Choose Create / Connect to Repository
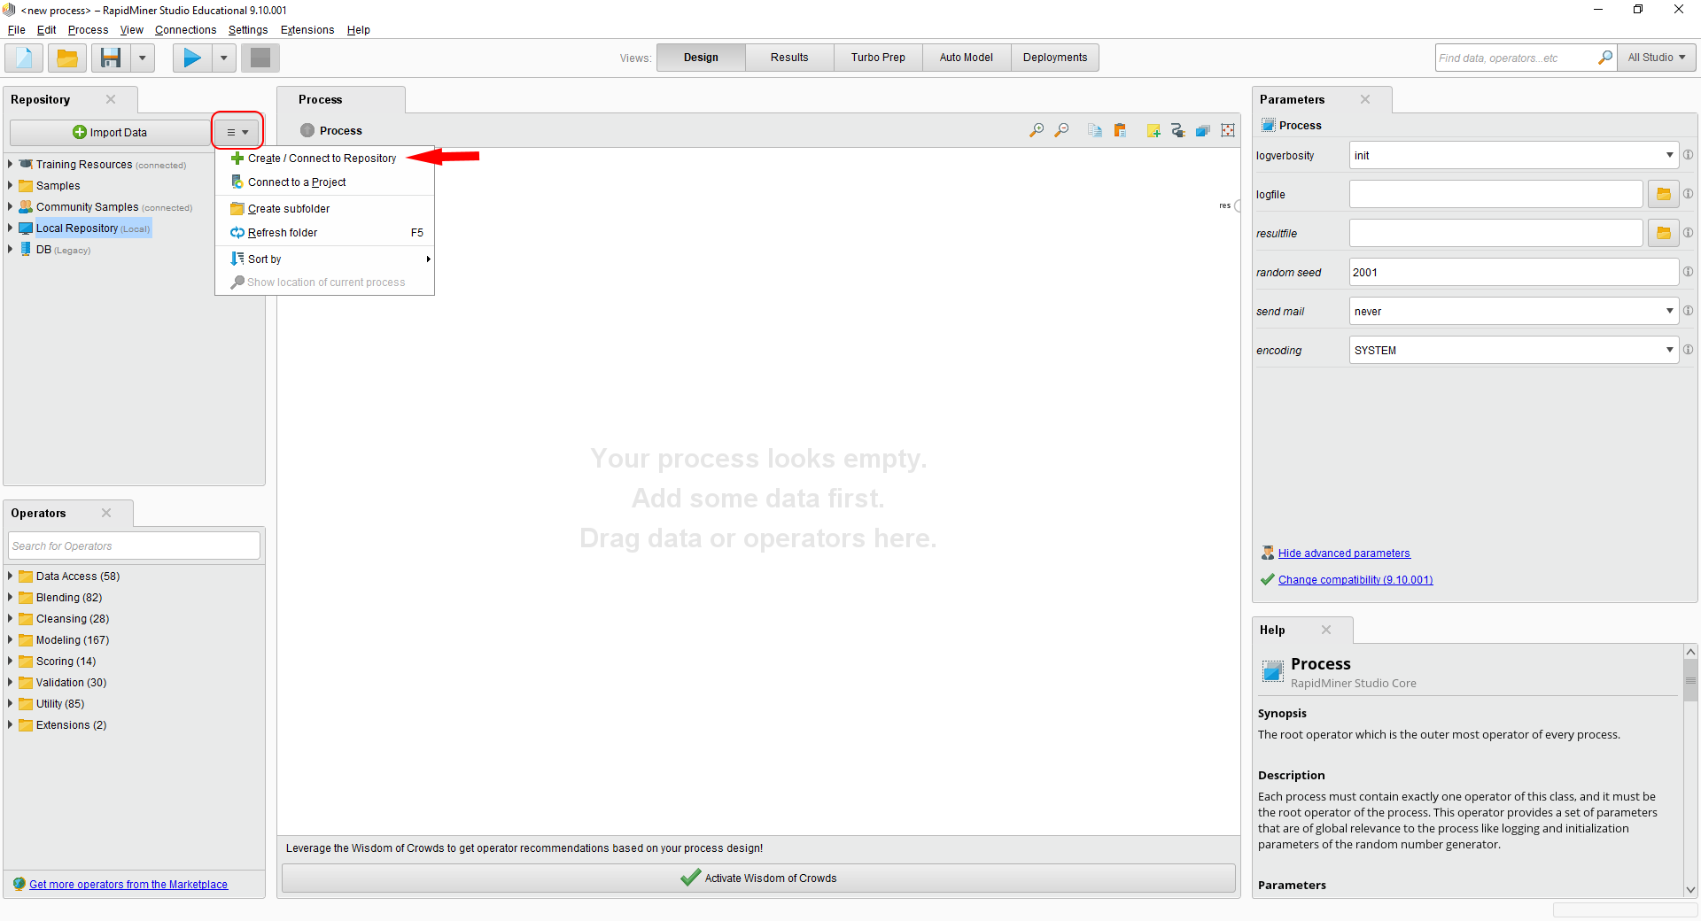The image size is (1701, 921). [x=325, y=159]
